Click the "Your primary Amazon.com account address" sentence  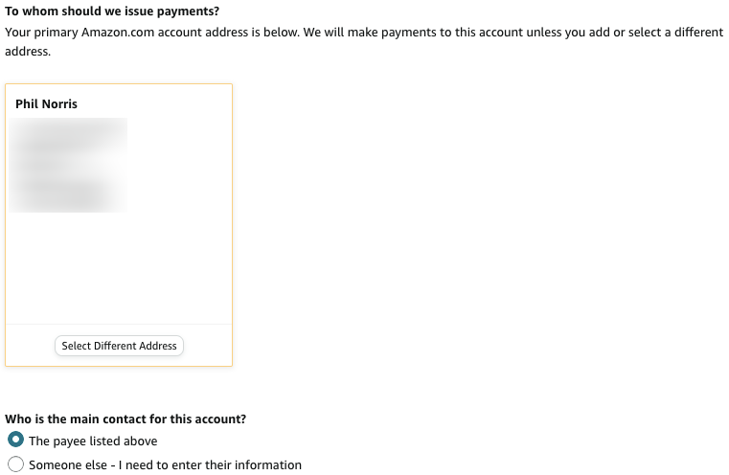[x=192, y=33]
